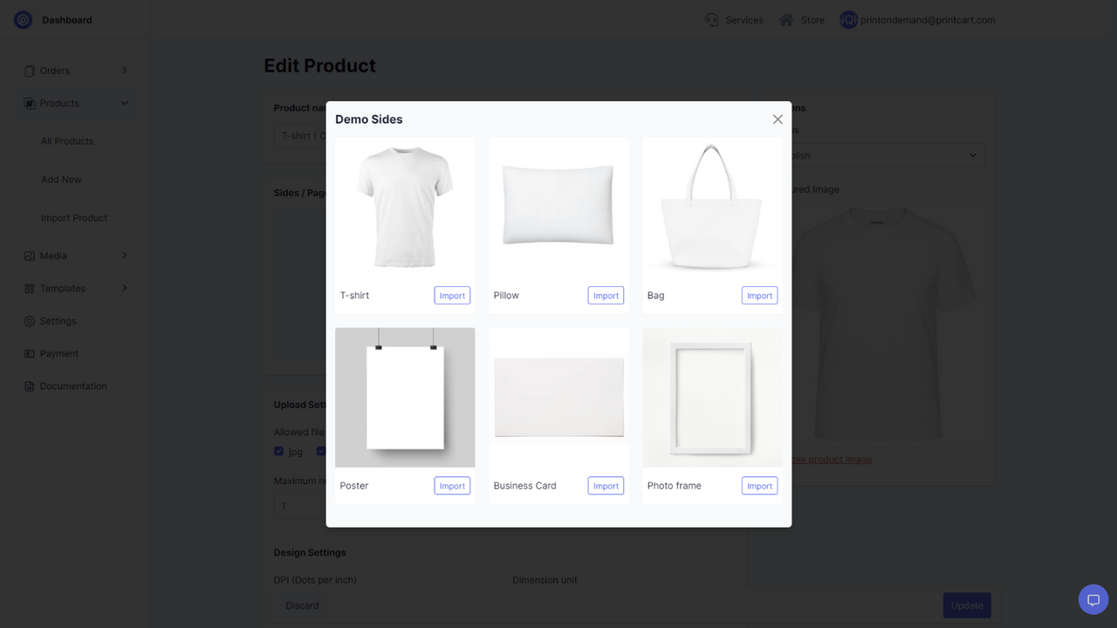The width and height of the screenshot is (1117, 628).
Task: Toggle the jpg allowed file type checkbox
Action: [x=278, y=451]
